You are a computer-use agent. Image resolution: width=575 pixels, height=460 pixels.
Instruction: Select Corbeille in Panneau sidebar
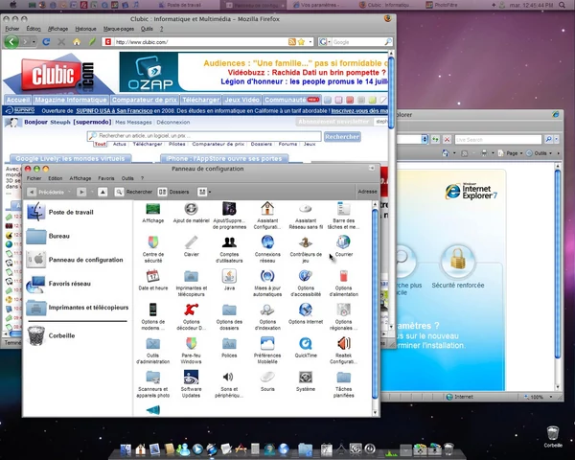point(51,335)
